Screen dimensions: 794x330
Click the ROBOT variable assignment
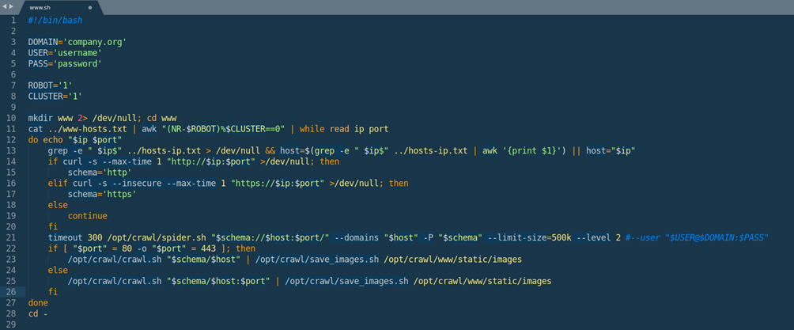[42, 85]
